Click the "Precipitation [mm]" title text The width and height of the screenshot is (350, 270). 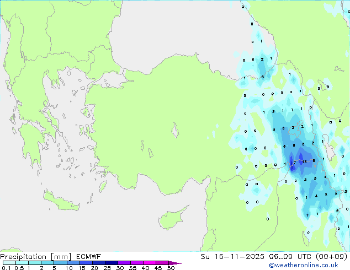tap(36, 257)
